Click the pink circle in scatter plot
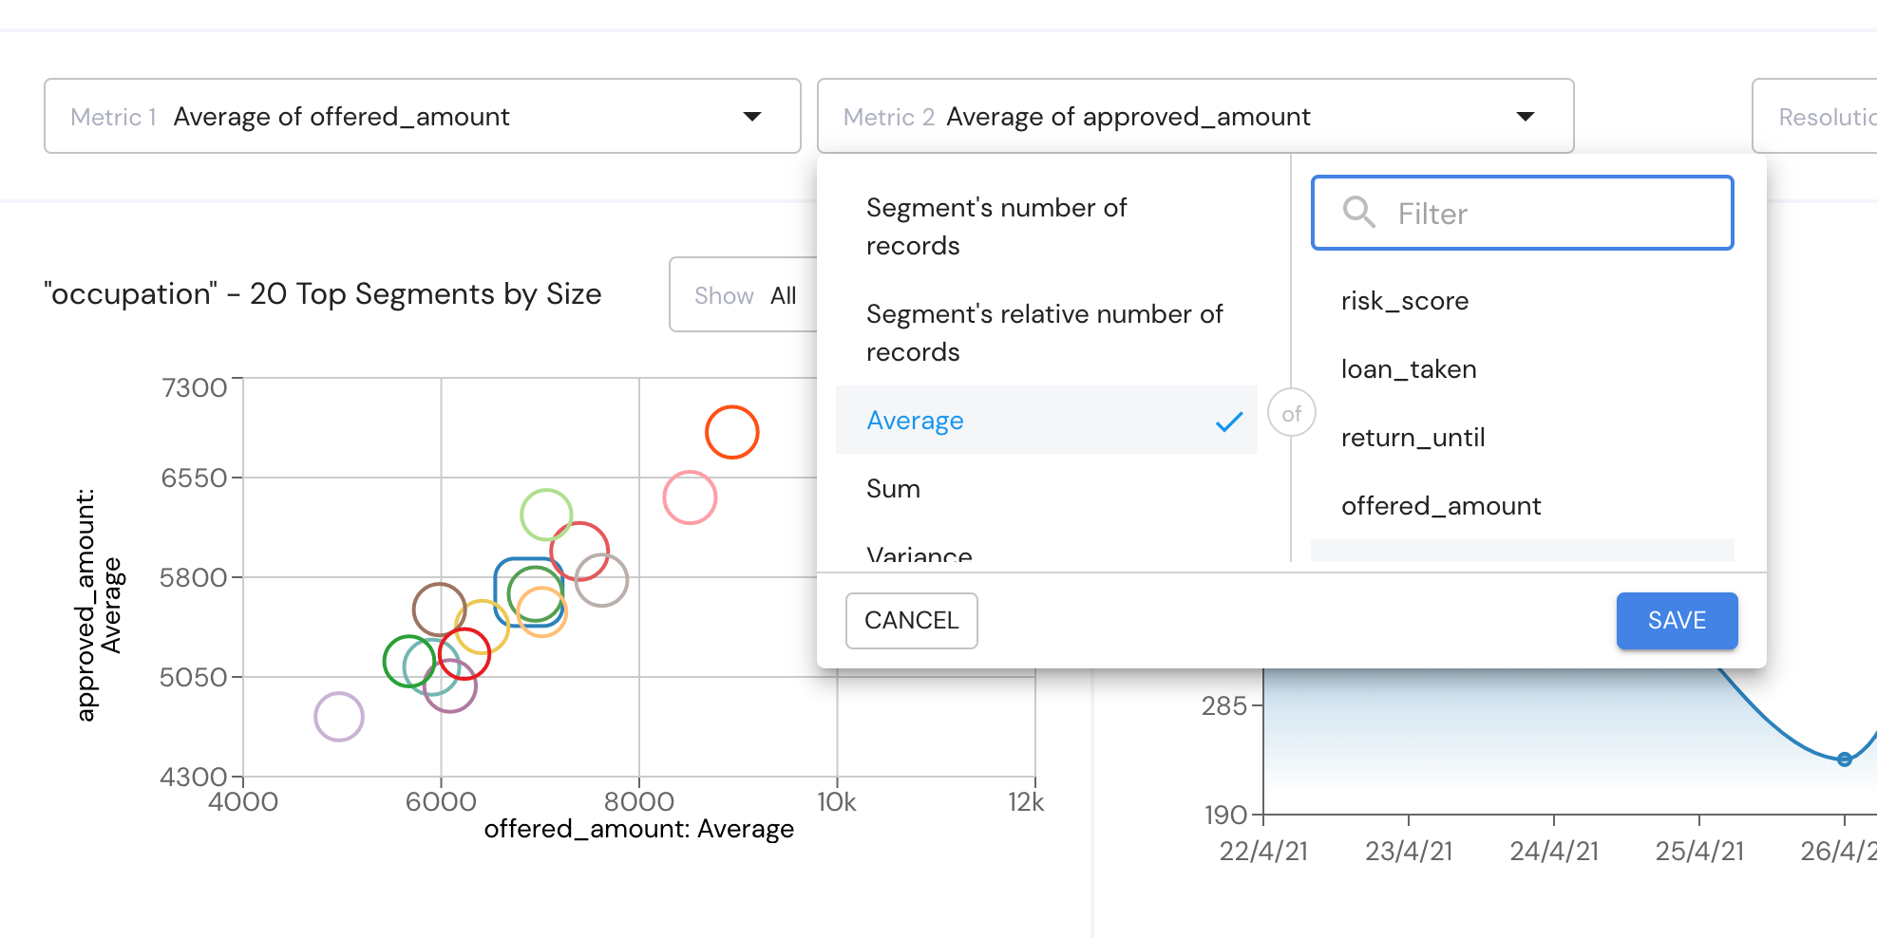This screenshot has height=938, width=1877. [x=690, y=497]
